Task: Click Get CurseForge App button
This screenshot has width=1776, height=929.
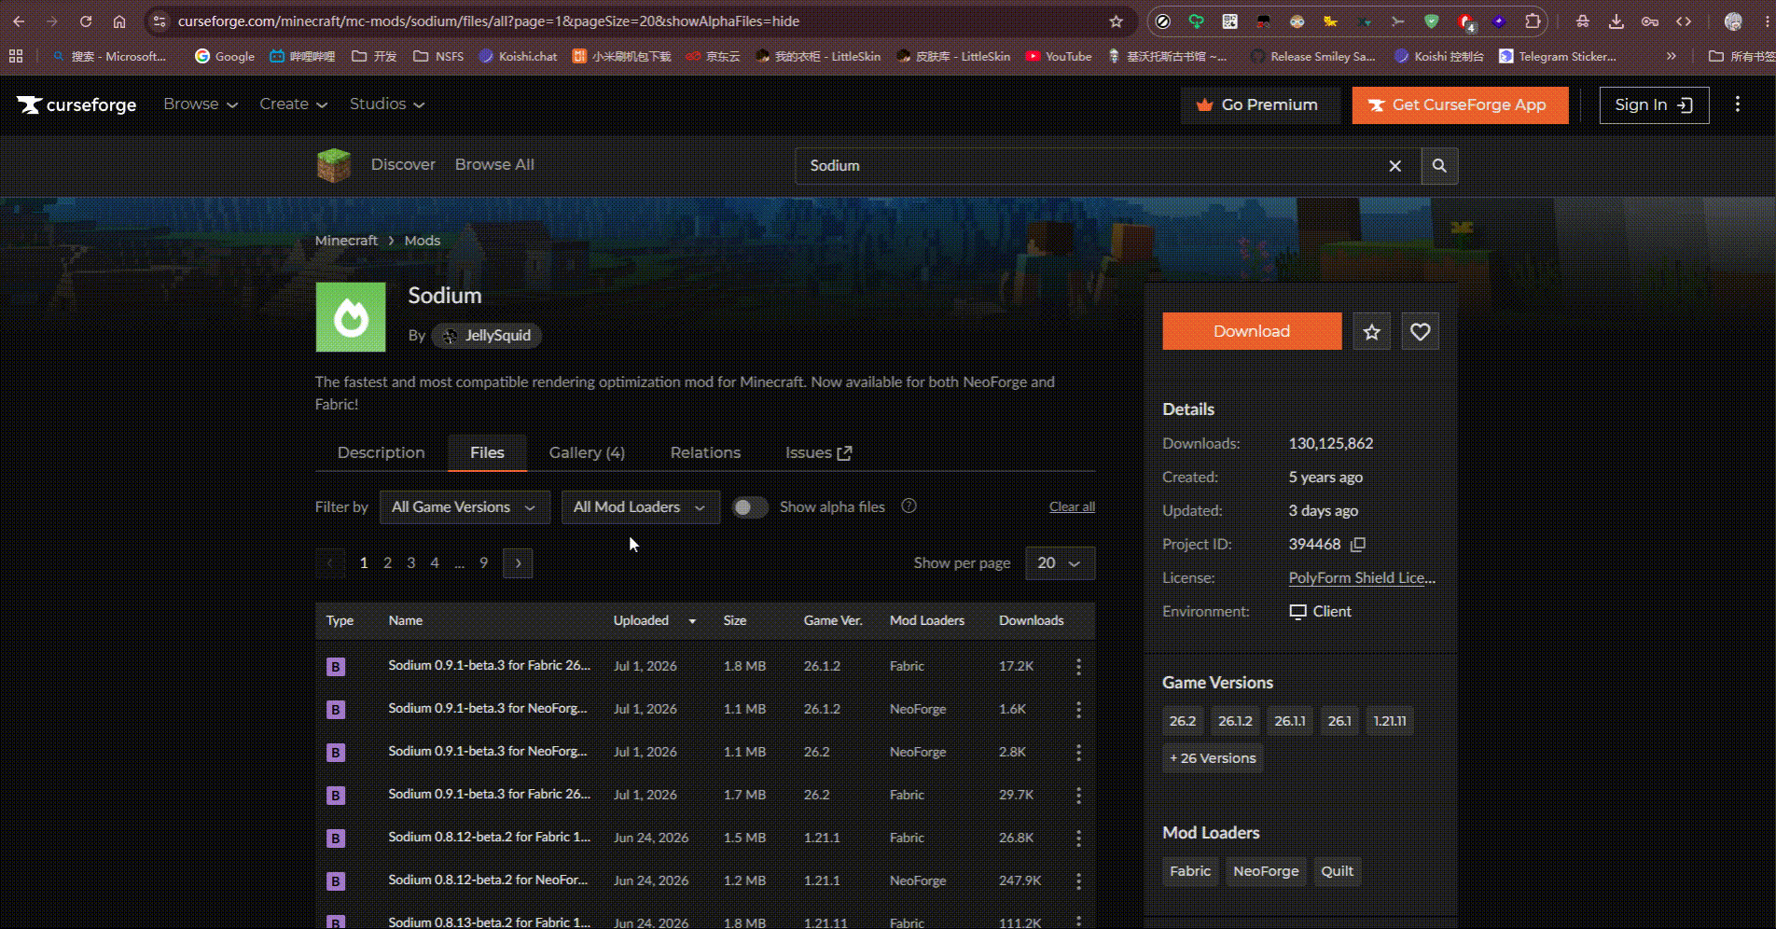Action: [x=1460, y=105]
